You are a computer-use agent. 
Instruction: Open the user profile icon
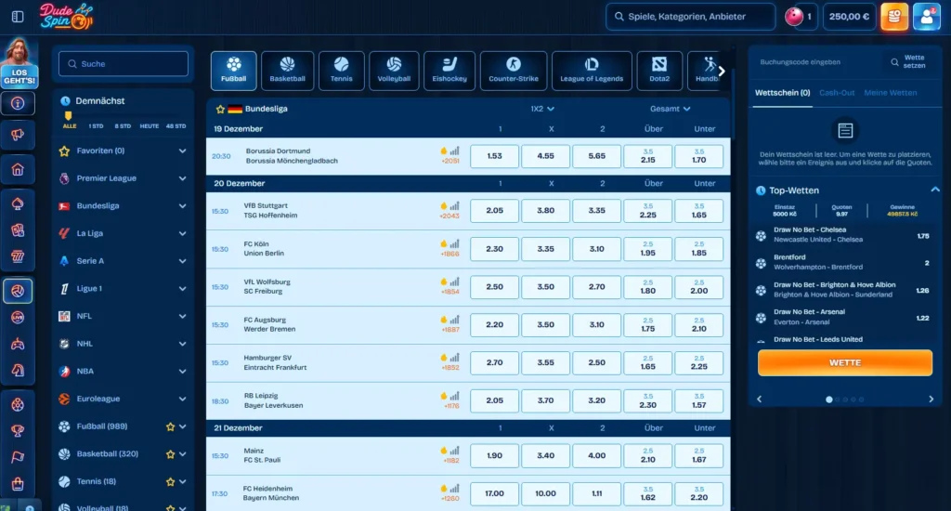point(927,17)
